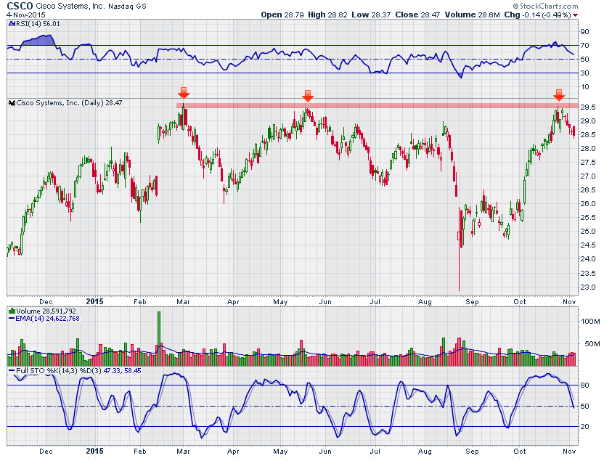604x461 pixels.
Task: Click the Low 28.37 value
Action: 372,15
